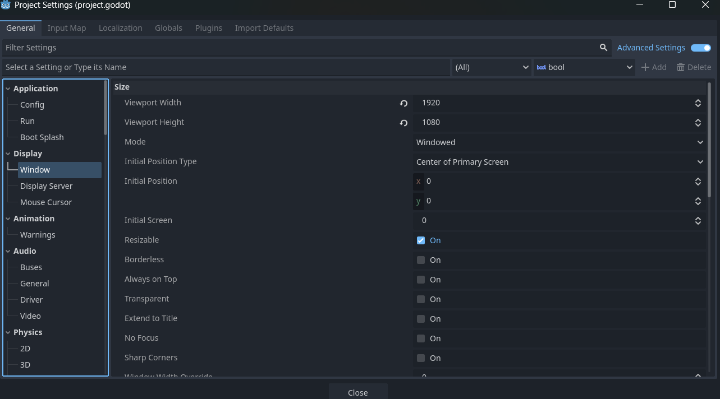Open the Globals tab
The height and width of the screenshot is (399, 720).
pos(168,28)
